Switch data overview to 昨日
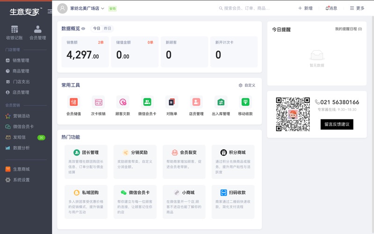 [x=108, y=29]
